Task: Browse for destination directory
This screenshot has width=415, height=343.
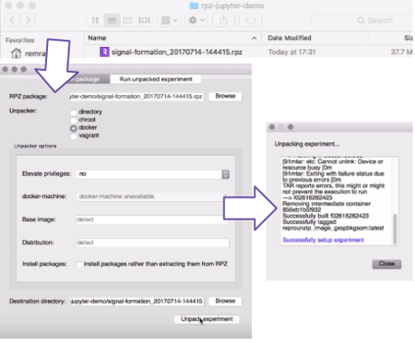Action: pyautogui.click(x=225, y=301)
